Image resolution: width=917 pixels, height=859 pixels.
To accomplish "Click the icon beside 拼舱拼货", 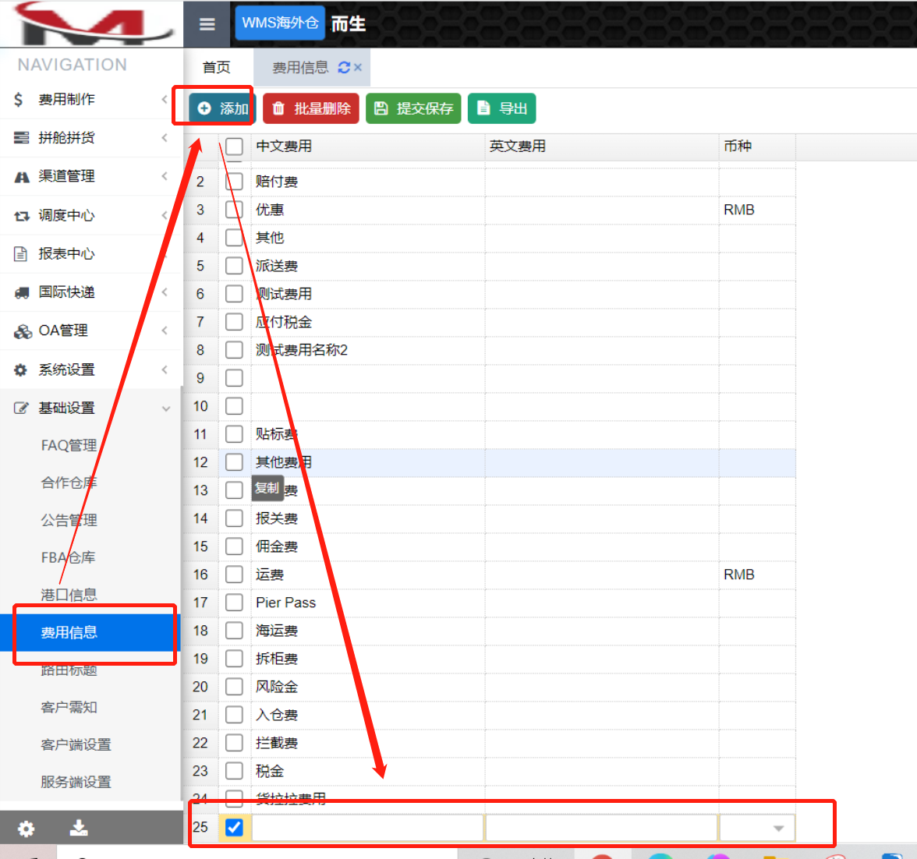I will (21, 138).
